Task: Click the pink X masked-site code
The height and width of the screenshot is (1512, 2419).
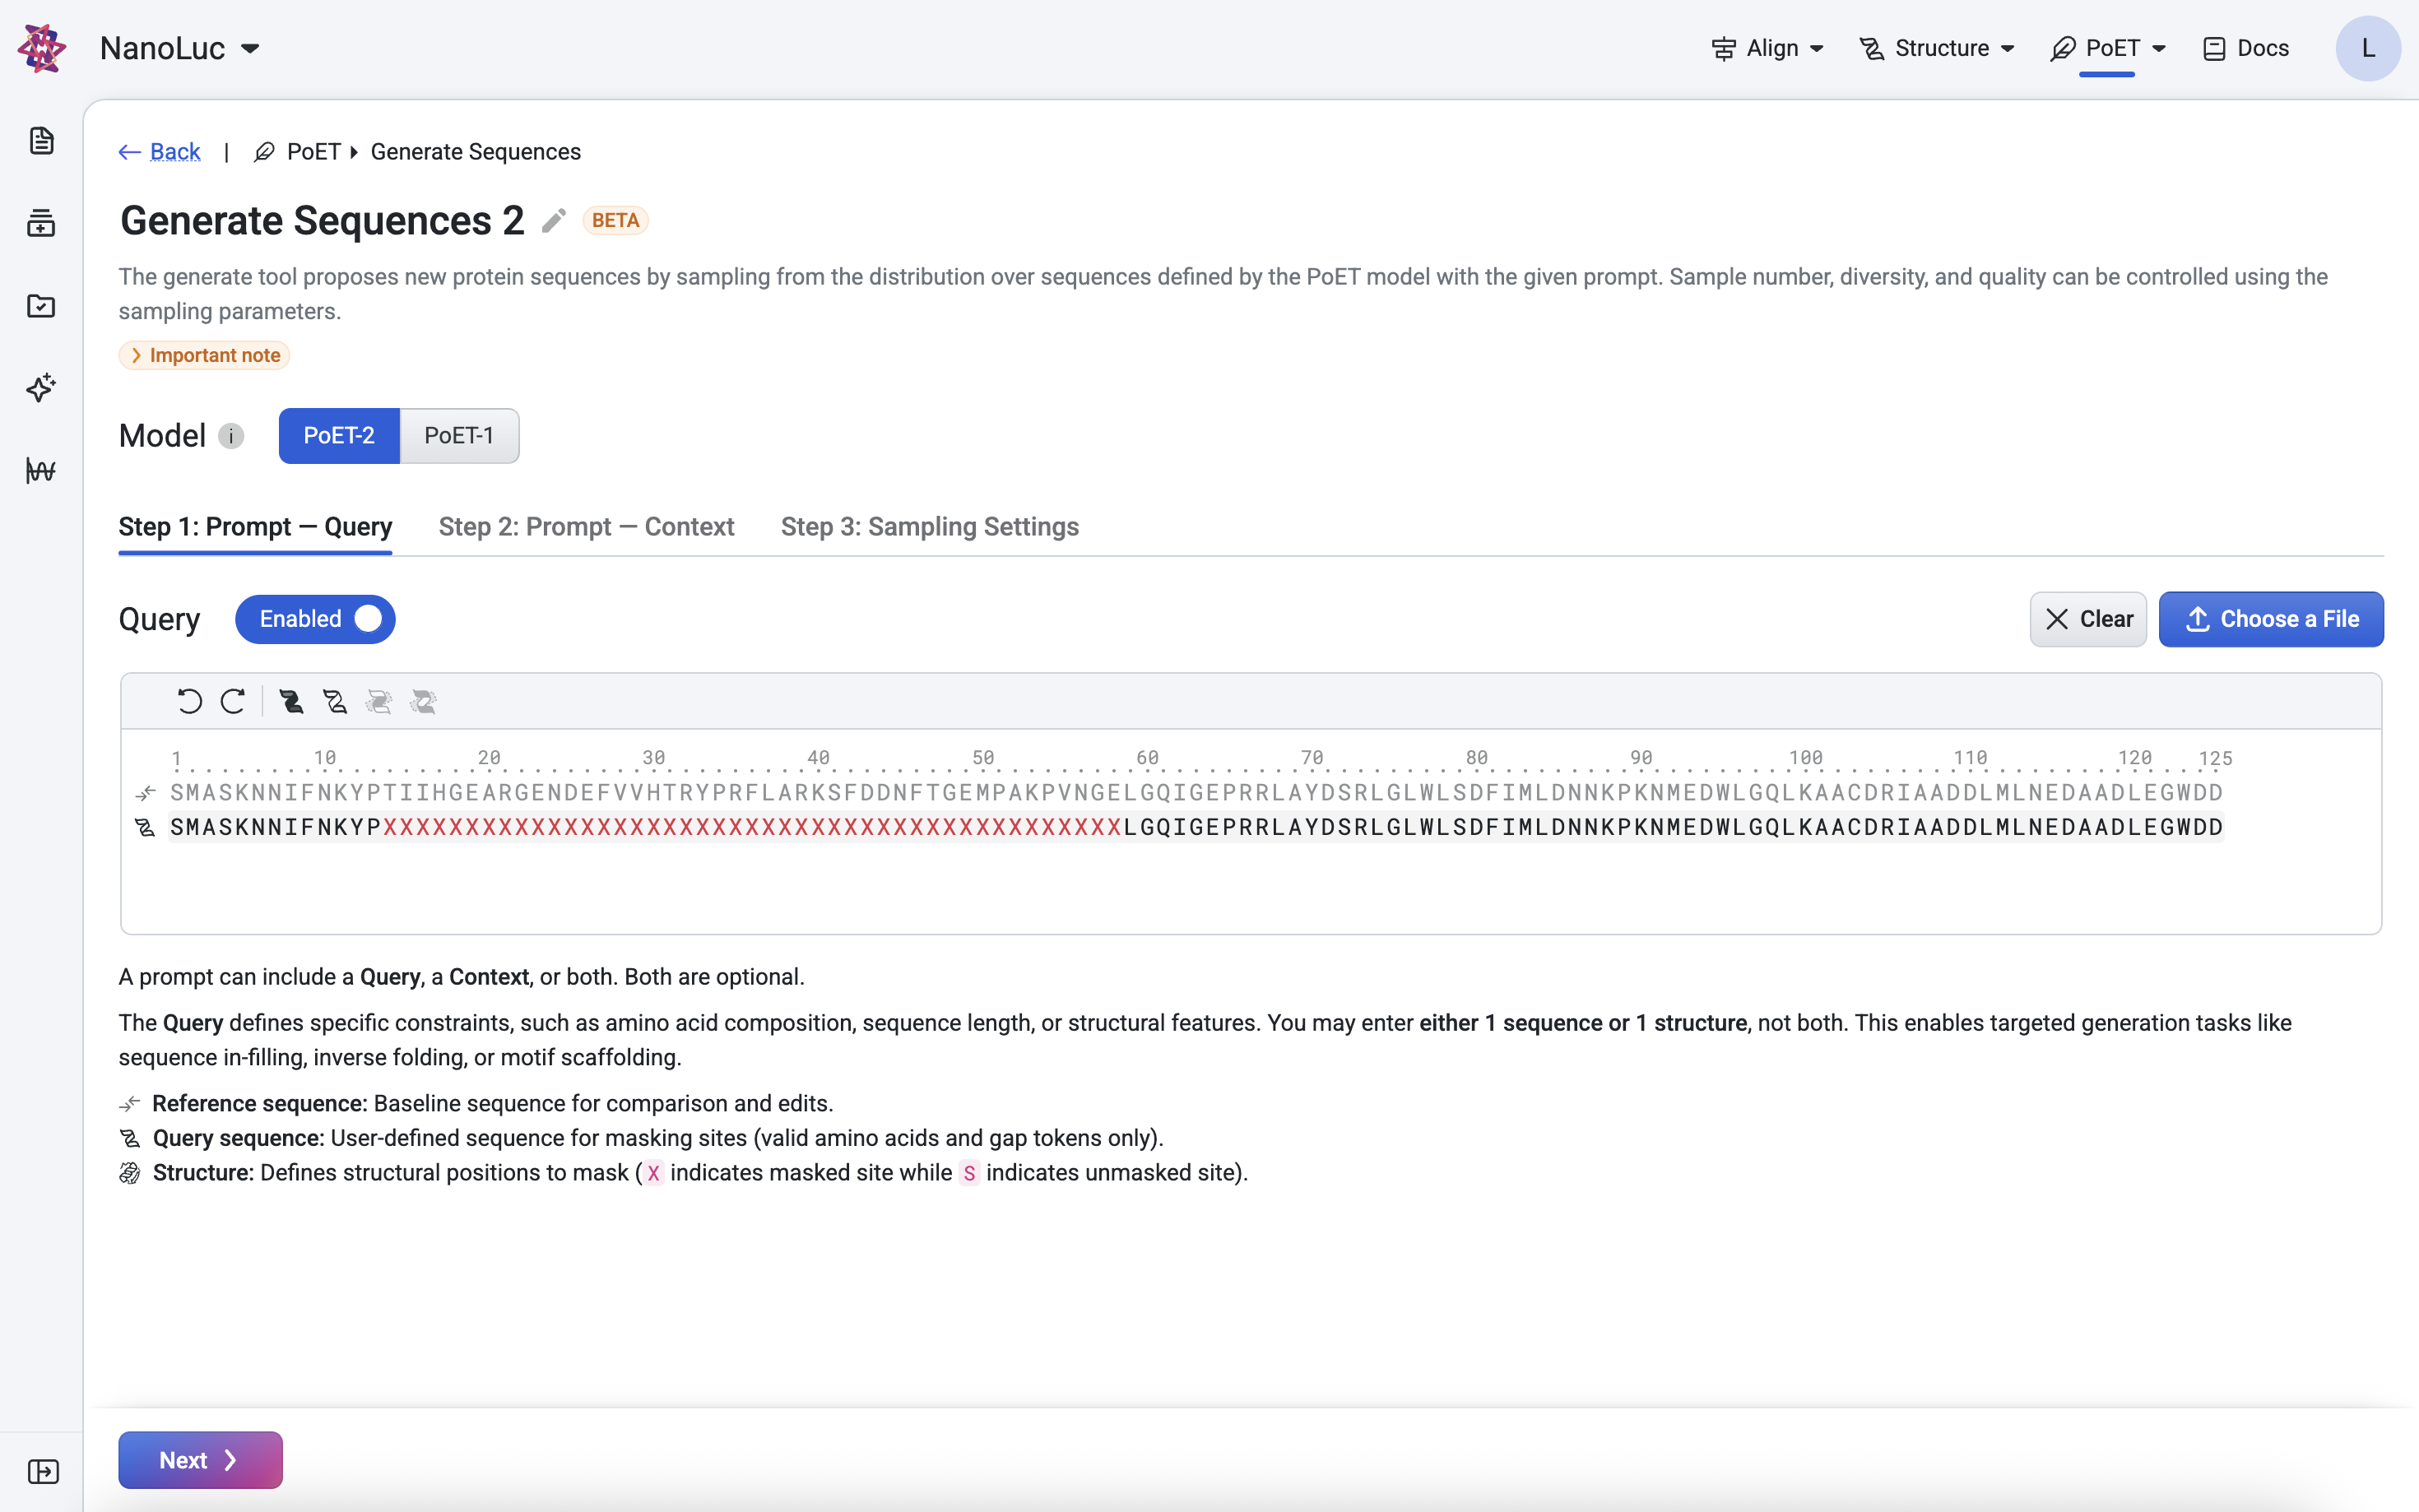Action: [653, 1173]
